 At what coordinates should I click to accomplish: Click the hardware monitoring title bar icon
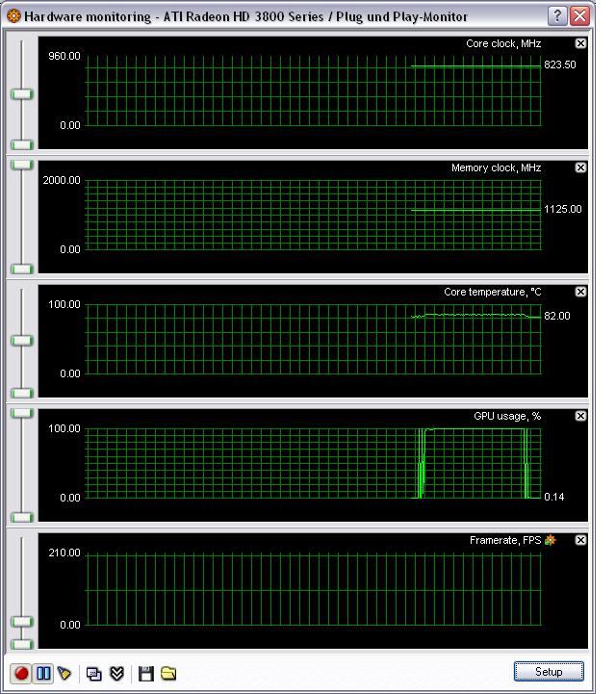[14, 16]
